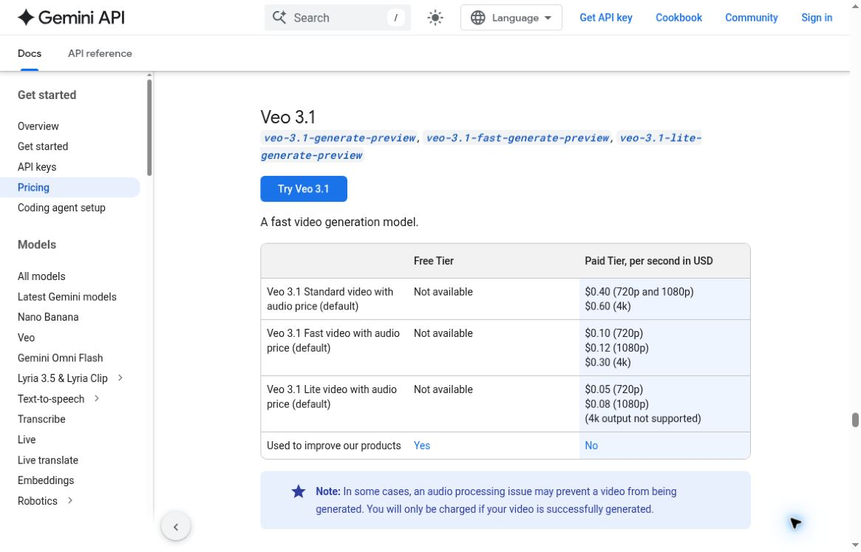The width and height of the screenshot is (861, 552).
Task: Click '$0.12 (1080p)' price
Action: (616, 347)
